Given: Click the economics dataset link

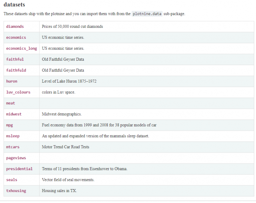Looking at the screenshot, I should 16,37.
